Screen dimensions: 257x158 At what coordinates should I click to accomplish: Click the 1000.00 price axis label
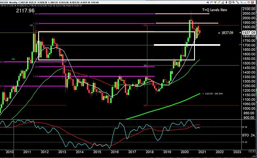click(x=249, y=108)
